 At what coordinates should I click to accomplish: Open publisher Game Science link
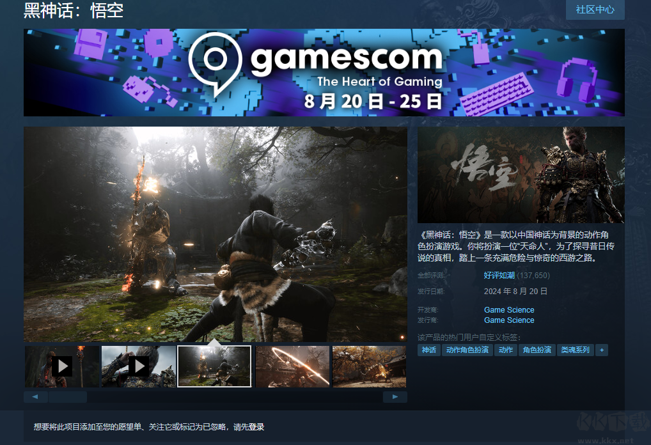[x=509, y=320]
